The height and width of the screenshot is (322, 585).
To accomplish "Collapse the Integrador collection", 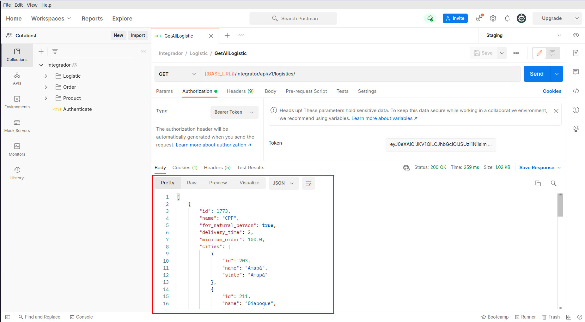I will tap(41, 65).
